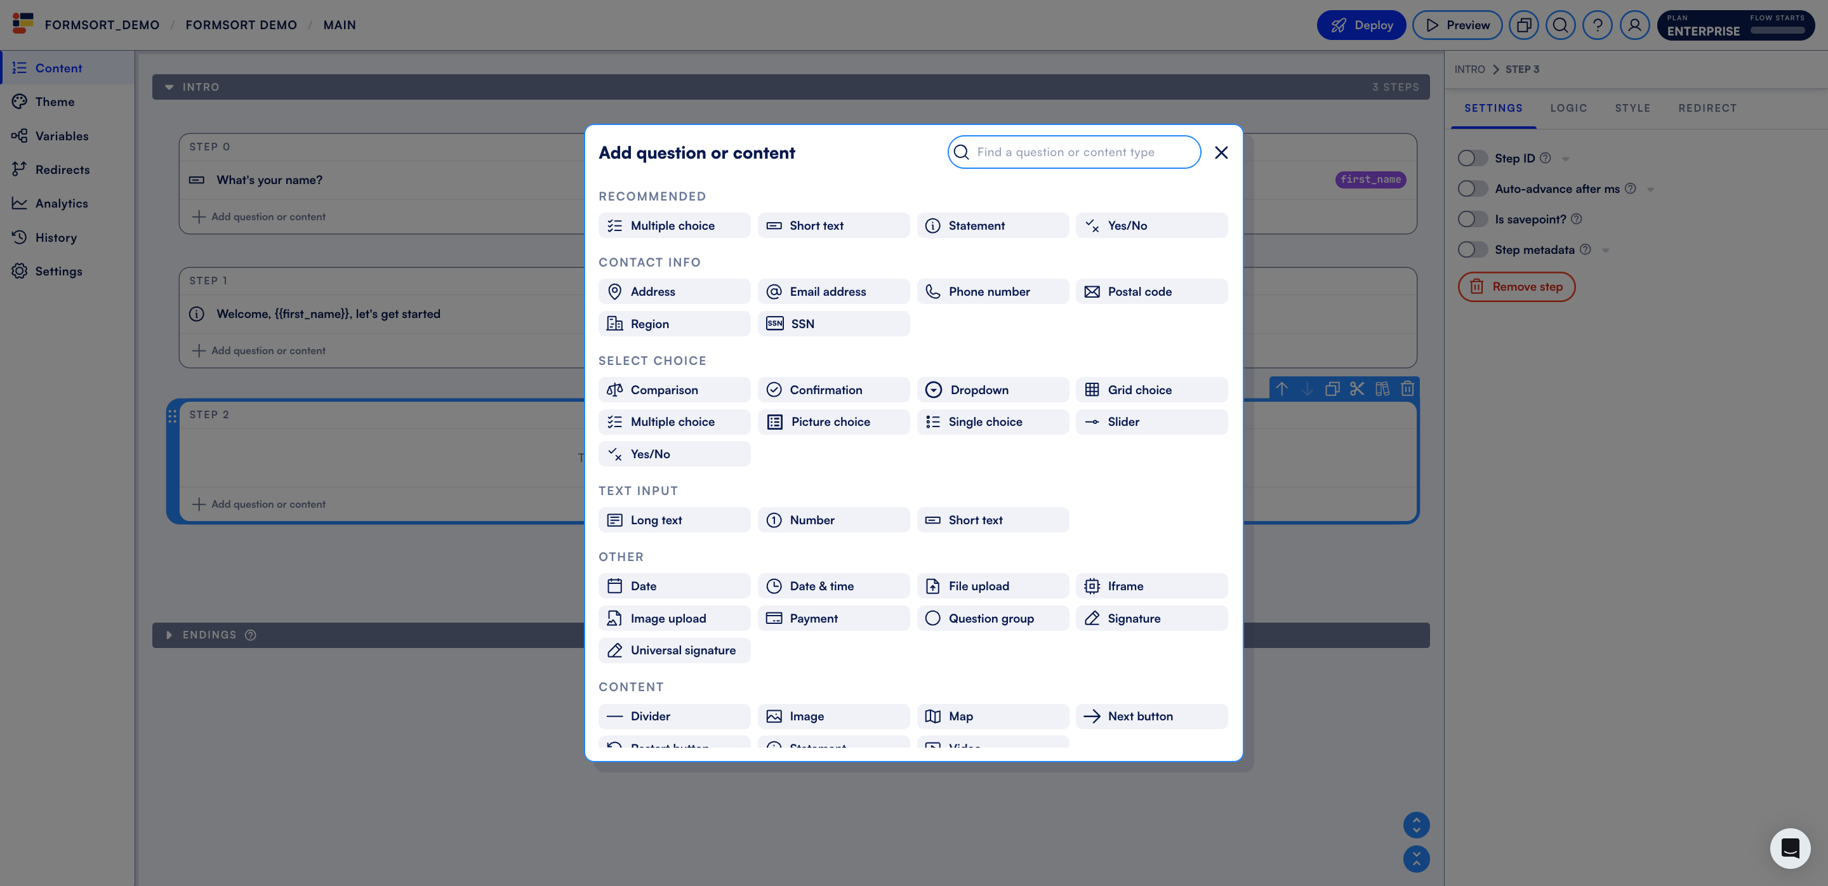Select the Signature question type
This screenshot has height=886, width=1828.
point(1151,618)
